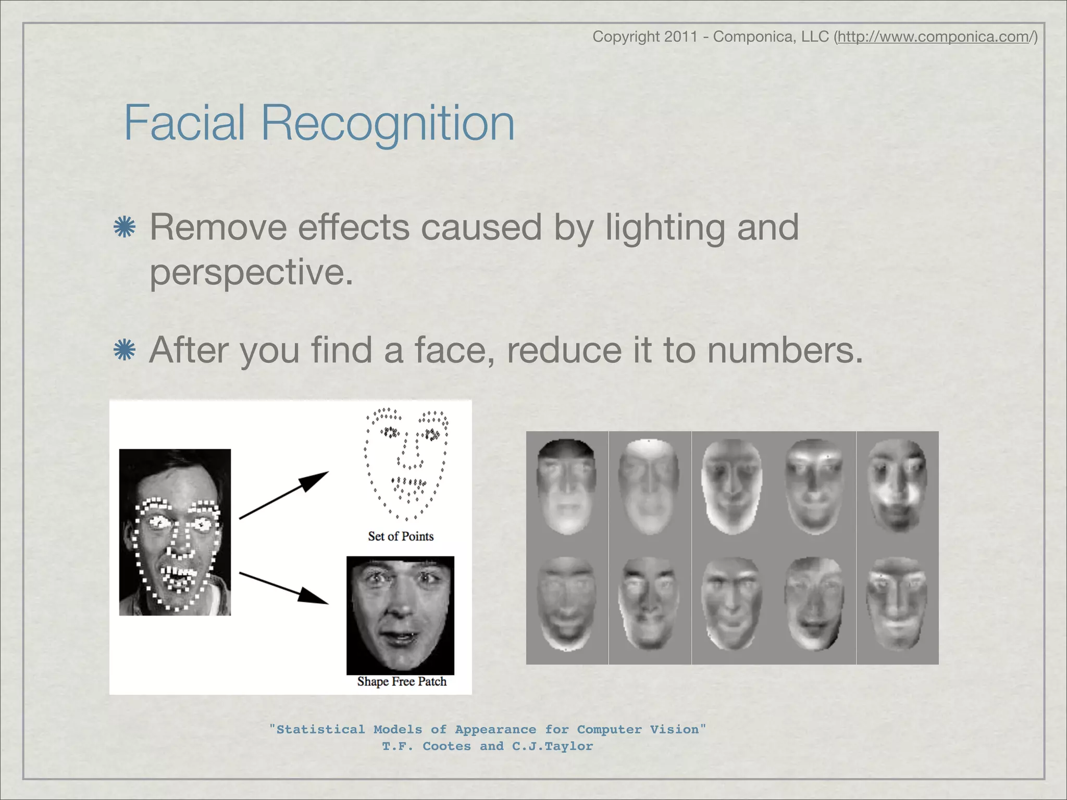Image resolution: width=1067 pixels, height=800 pixels.
Task: Select the face photo with white landmark dots
Action: pos(175,532)
